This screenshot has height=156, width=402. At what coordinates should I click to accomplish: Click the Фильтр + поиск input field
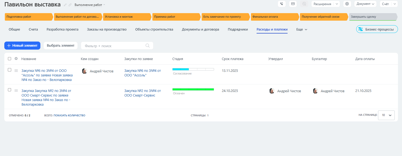point(113,46)
